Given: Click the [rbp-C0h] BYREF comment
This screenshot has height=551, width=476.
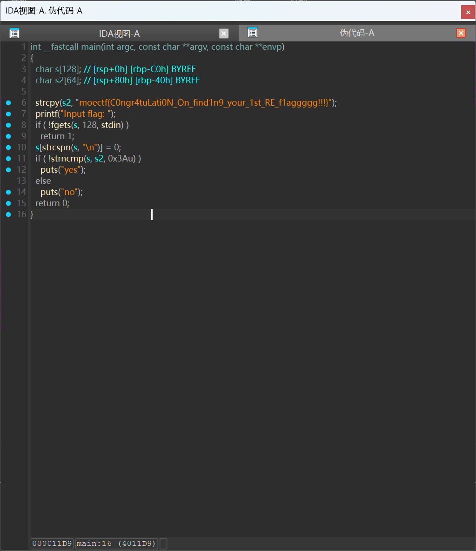Looking at the screenshot, I should (163, 69).
